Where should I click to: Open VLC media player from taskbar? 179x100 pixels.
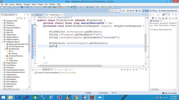click(68, 97)
